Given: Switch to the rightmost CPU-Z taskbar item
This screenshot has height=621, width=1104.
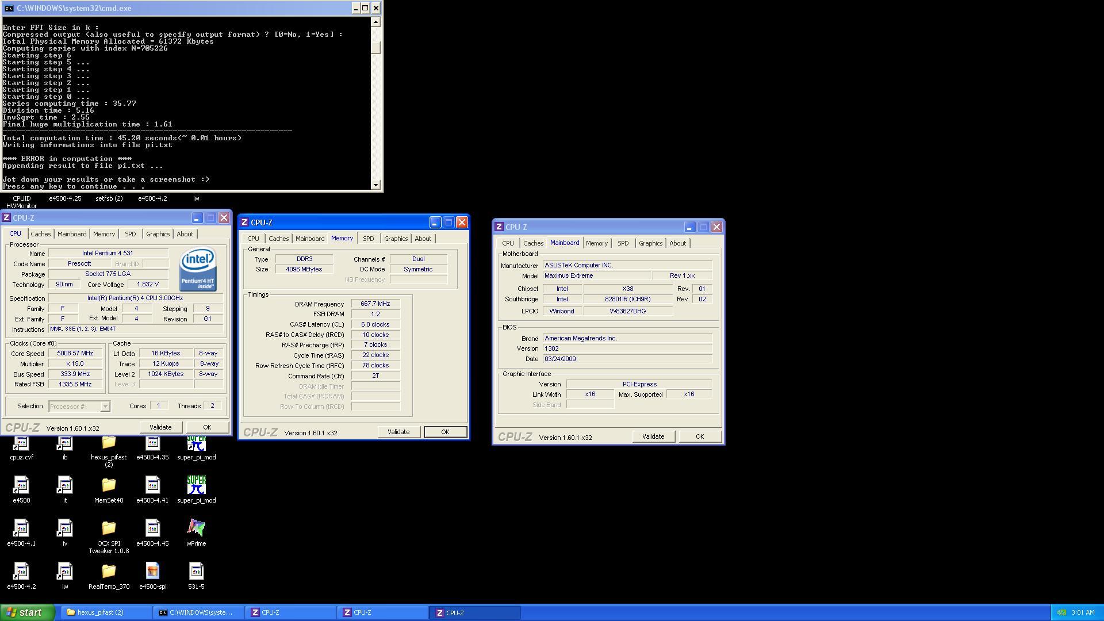Looking at the screenshot, I should (476, 612).
